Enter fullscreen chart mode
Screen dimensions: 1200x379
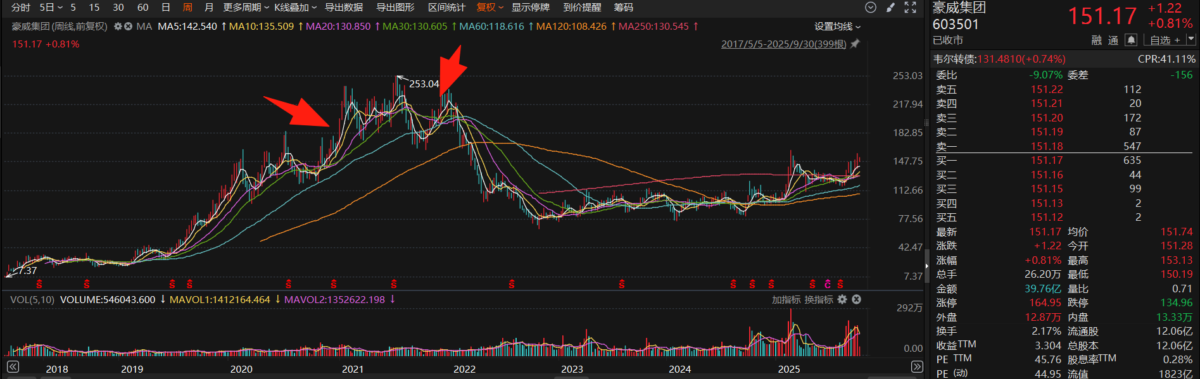pos(910,8)
